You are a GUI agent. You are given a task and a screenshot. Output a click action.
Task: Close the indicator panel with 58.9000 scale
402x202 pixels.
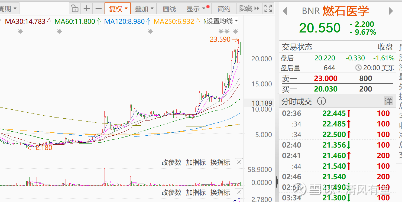(239, 162)
